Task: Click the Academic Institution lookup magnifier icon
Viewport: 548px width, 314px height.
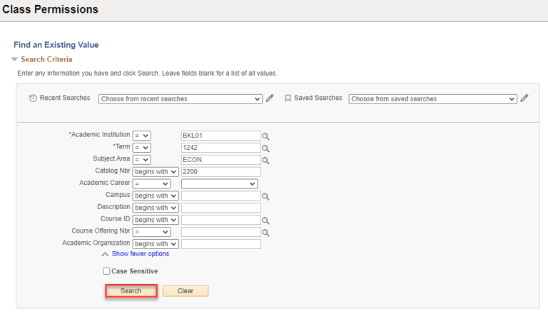Action: click(x=265, y=136)
